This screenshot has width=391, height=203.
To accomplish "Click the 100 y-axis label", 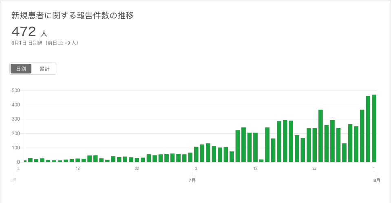I will pos(15,148).
